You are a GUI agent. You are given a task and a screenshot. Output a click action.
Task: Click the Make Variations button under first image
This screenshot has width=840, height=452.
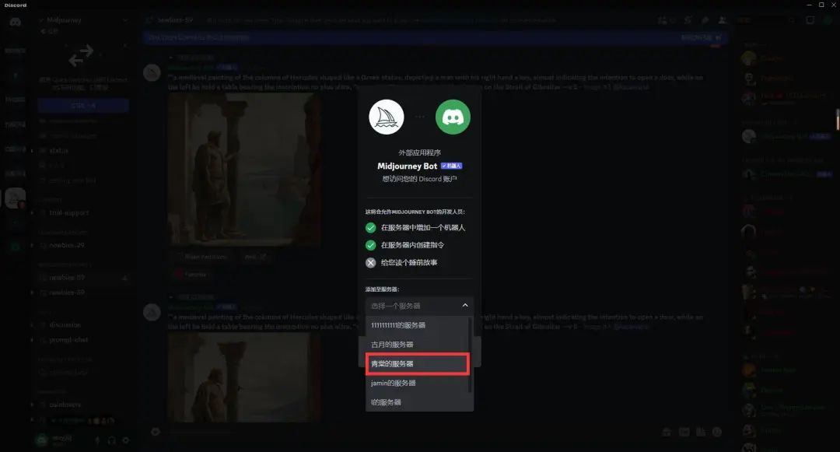pos(202,257)
